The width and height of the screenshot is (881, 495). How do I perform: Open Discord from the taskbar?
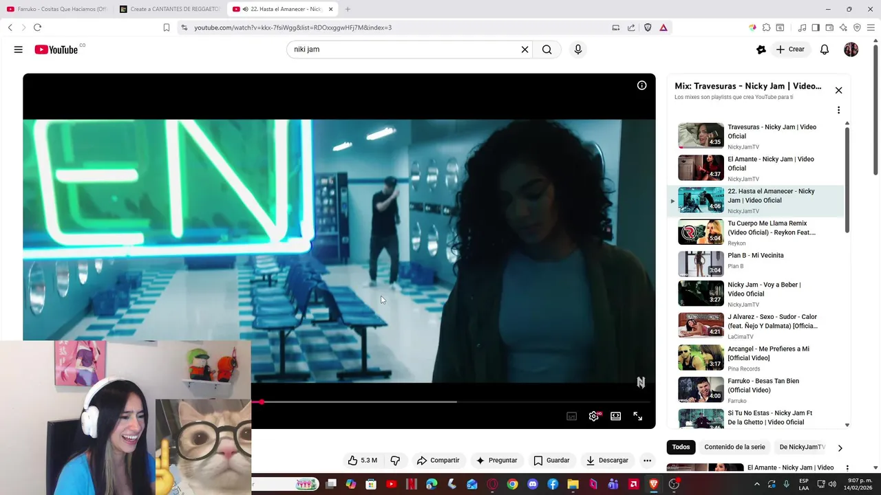coord(533,484)
